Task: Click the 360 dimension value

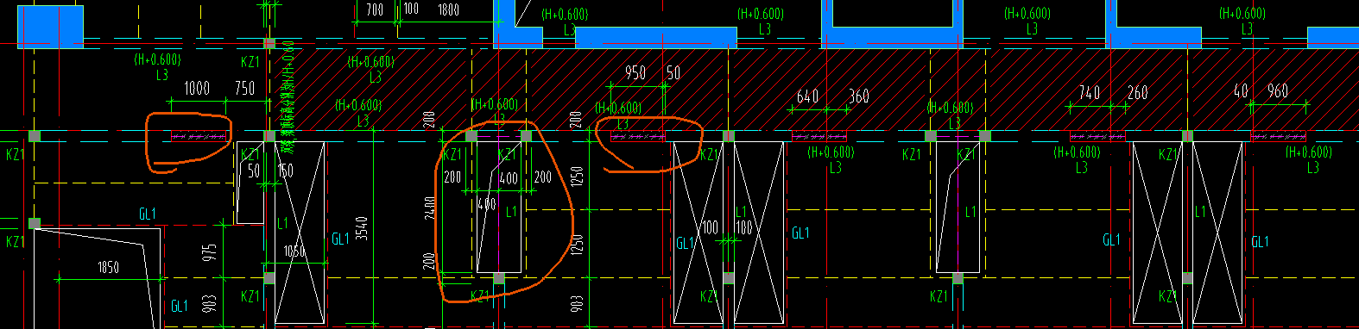Action: click(858, 96)
